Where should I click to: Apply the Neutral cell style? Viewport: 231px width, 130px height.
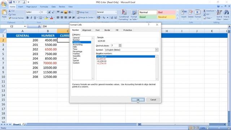click(166, 17)
